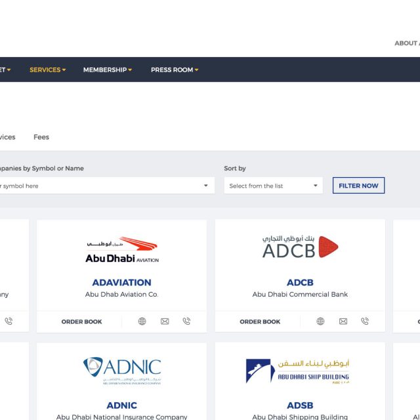Click ADCB phone contact icon
The image size is (420, 420).
click(365, 322)
